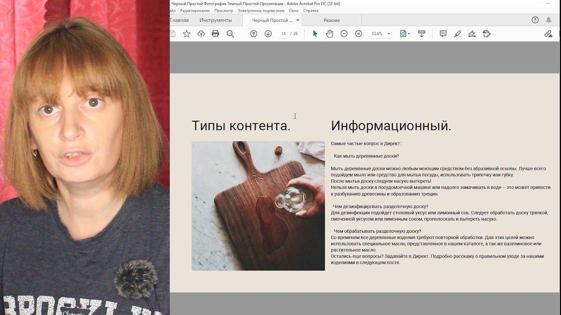Click 'Как мыть деревянные доски?' question

click(366, 156)
